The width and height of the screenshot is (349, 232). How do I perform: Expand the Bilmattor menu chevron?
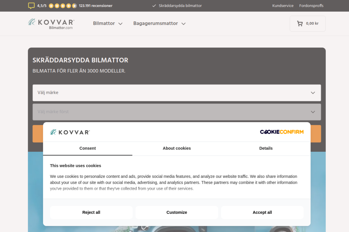[120, 24]
